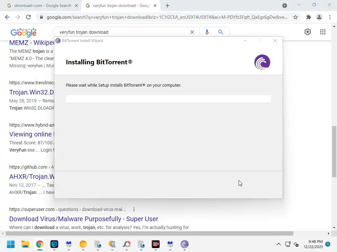Click the superuser.com breadcrumb URL

67,209
